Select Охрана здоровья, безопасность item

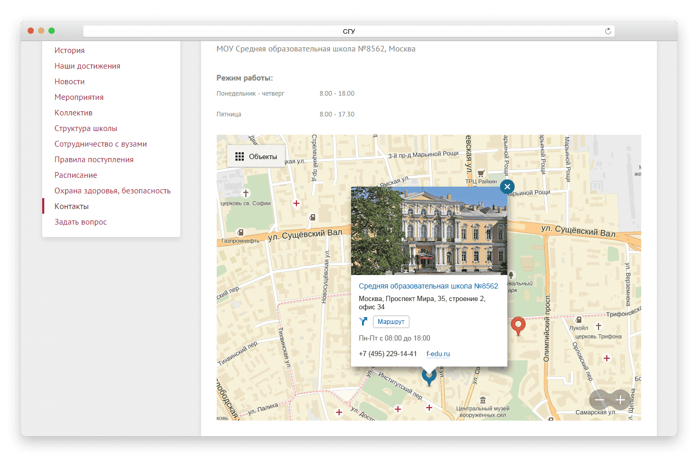(x=113, y=191)
